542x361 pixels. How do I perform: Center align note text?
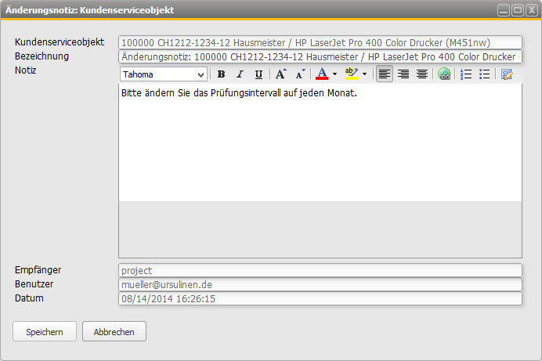tap(421, 74)
